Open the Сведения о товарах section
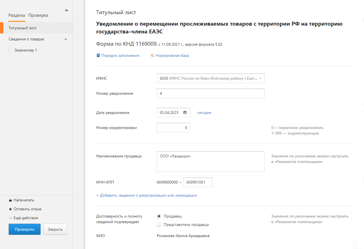The image size is (364, 249). (26, 39)
